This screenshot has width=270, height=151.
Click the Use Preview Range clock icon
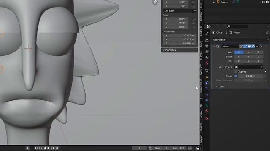click(x=150, y=148)
